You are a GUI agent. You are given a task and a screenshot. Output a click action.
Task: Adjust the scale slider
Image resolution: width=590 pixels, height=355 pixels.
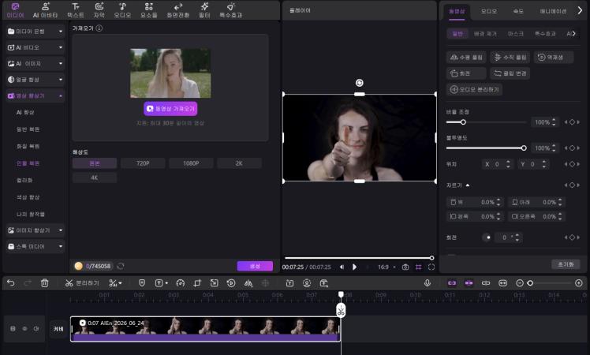(x=486, y=122)
